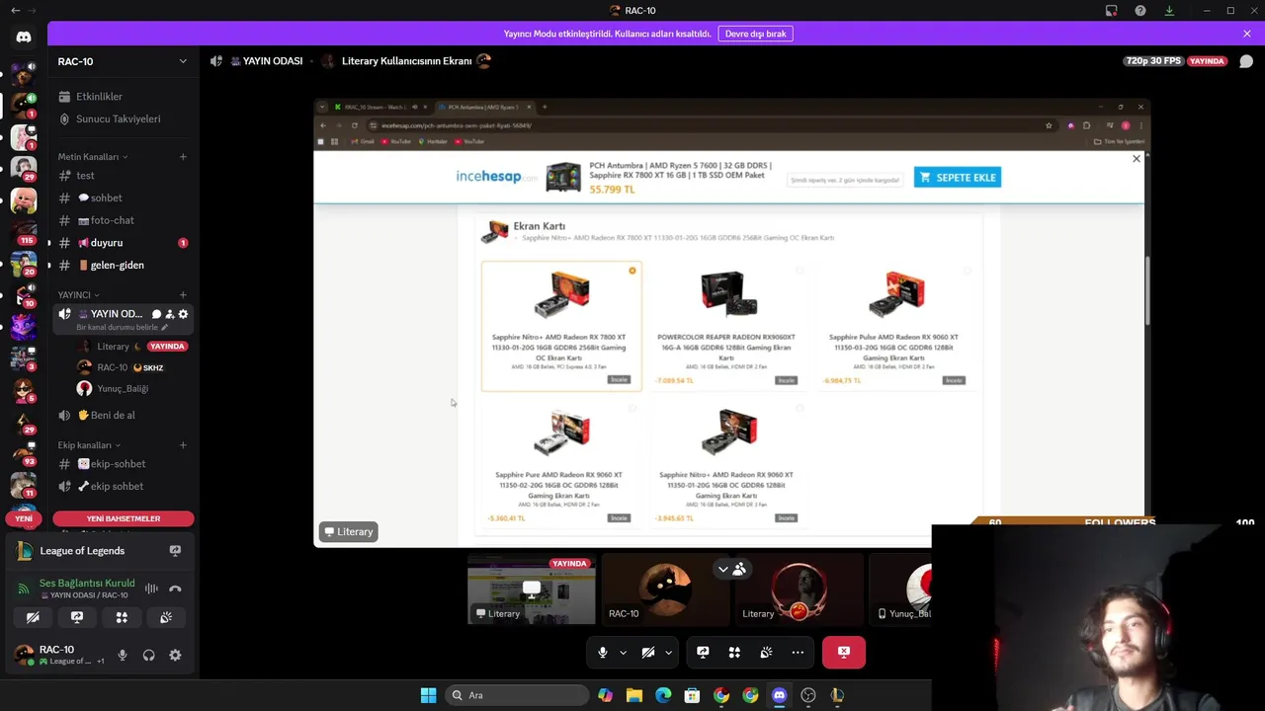Open more options in call bar
The image size is (1265, 711).
[x=798, y=653]
